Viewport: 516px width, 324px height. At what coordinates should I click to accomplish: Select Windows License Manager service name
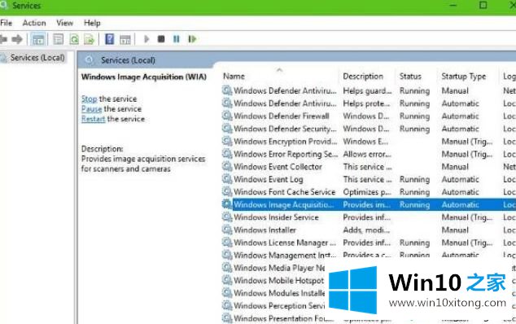[285, 243]
